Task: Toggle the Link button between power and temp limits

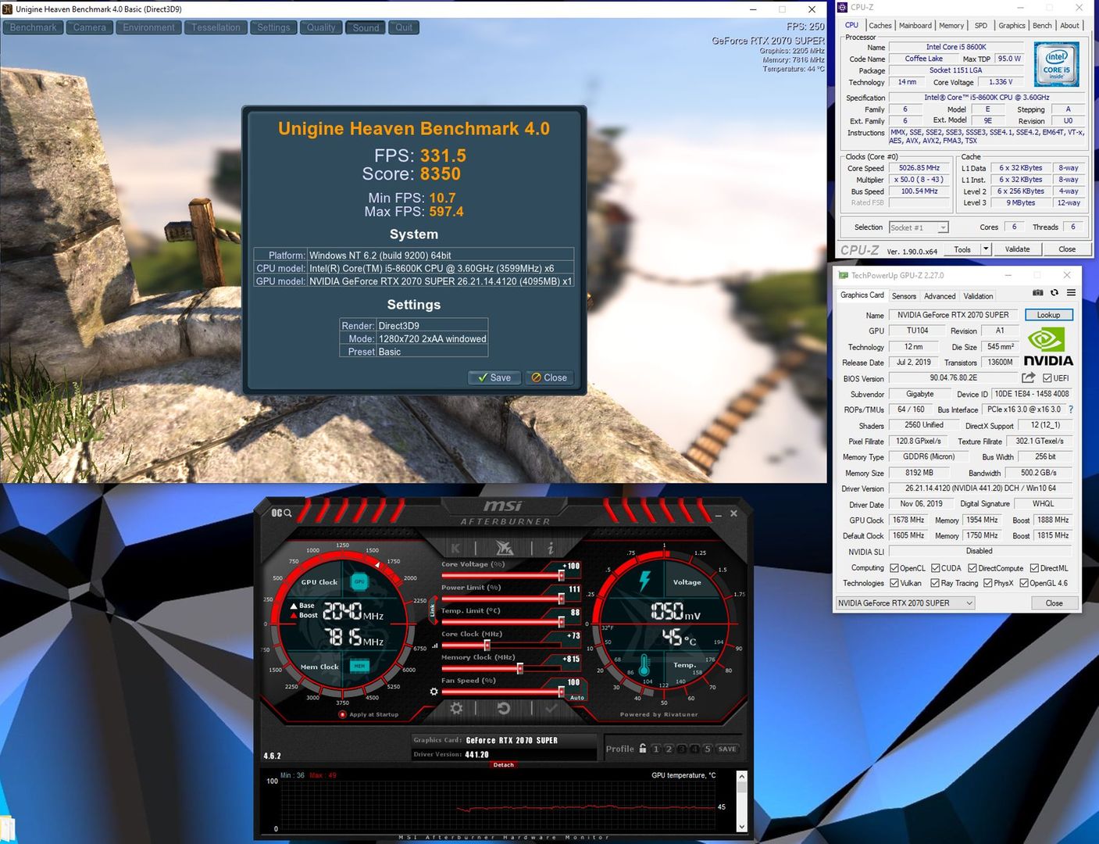Action: click(x=433, y=610)
